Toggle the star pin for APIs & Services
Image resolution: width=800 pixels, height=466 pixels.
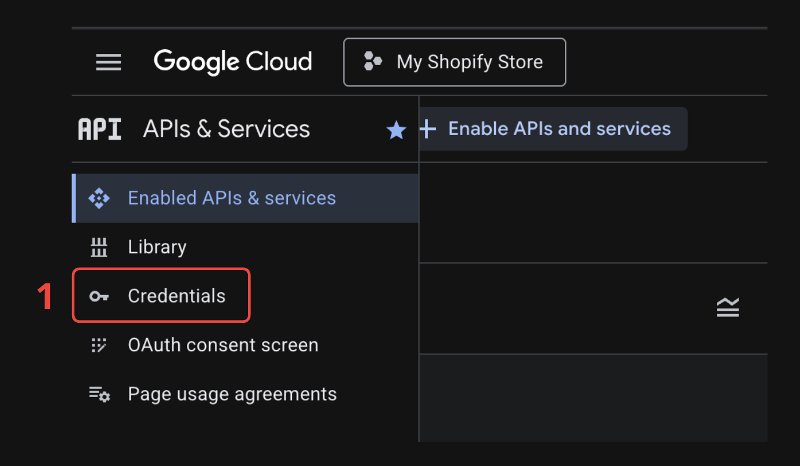397,130
